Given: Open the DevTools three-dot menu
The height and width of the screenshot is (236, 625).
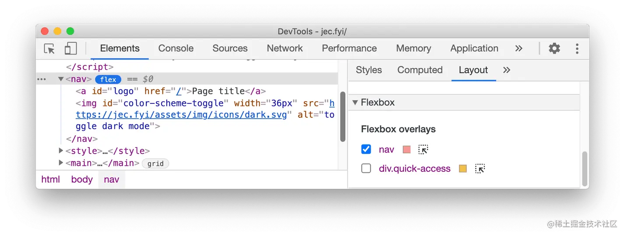Looking at the screenshot, I should tap(577, 48).
